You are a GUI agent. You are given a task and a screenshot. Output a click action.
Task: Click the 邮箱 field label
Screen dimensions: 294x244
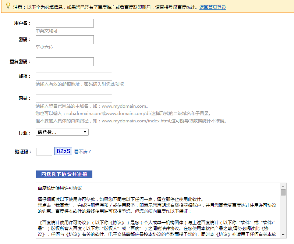[24, 76]
